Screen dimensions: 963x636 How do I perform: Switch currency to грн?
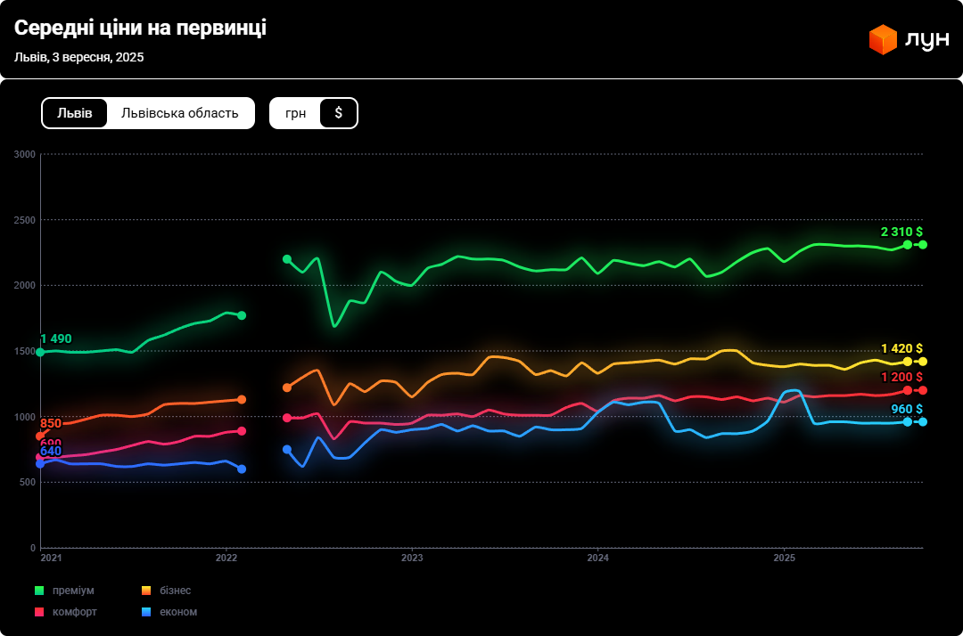tap(296, 113)
